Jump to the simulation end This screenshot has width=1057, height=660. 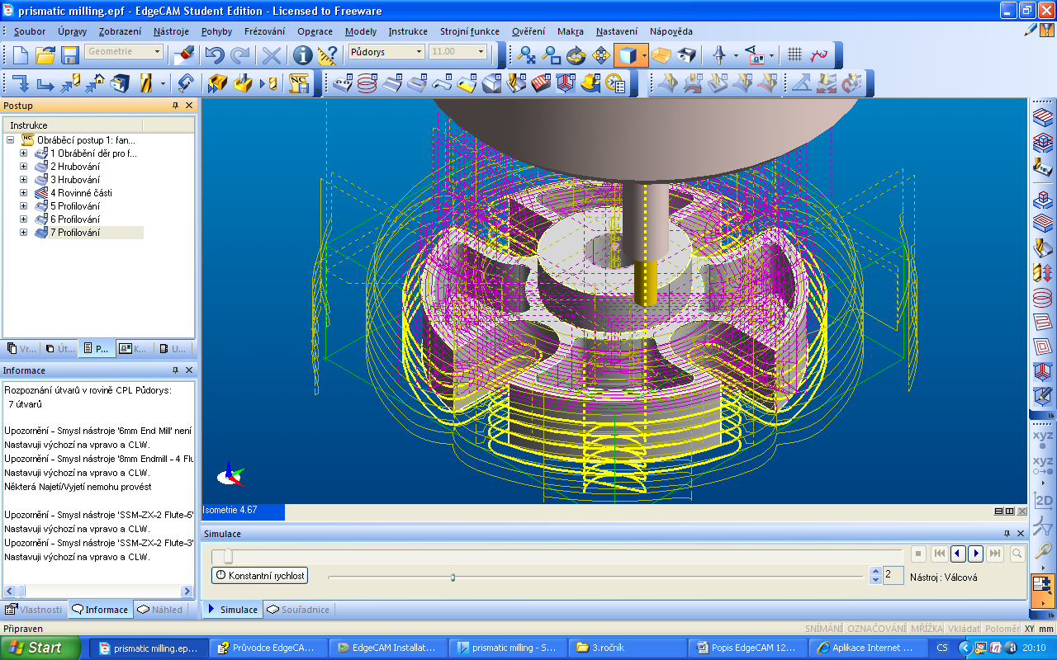coord(996,554)
